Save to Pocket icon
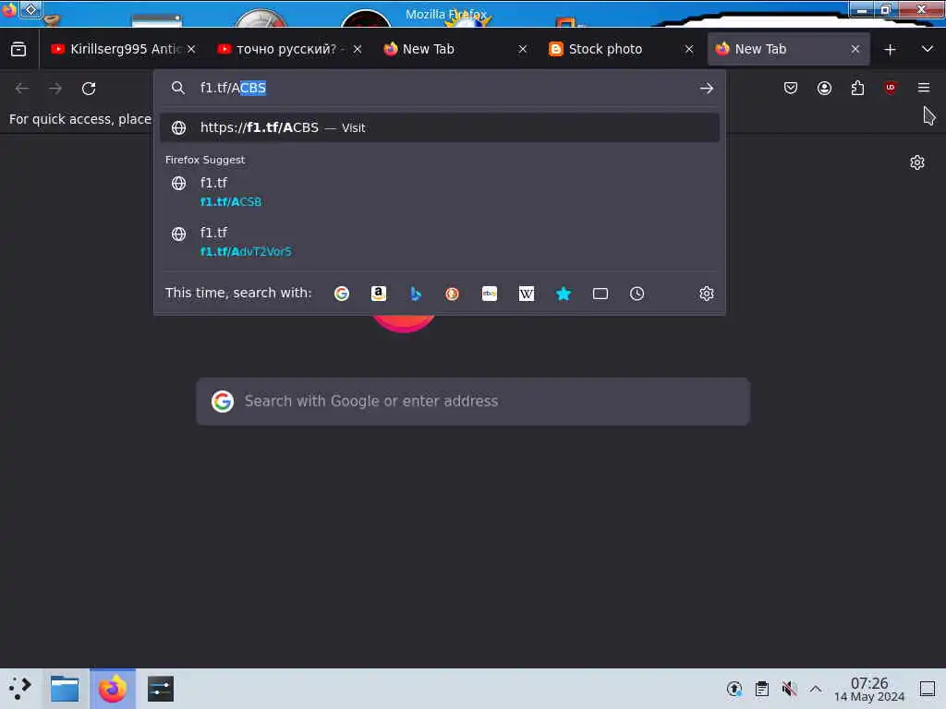The height and width of the screenshot is (709, 946). (x=791, y=88)
